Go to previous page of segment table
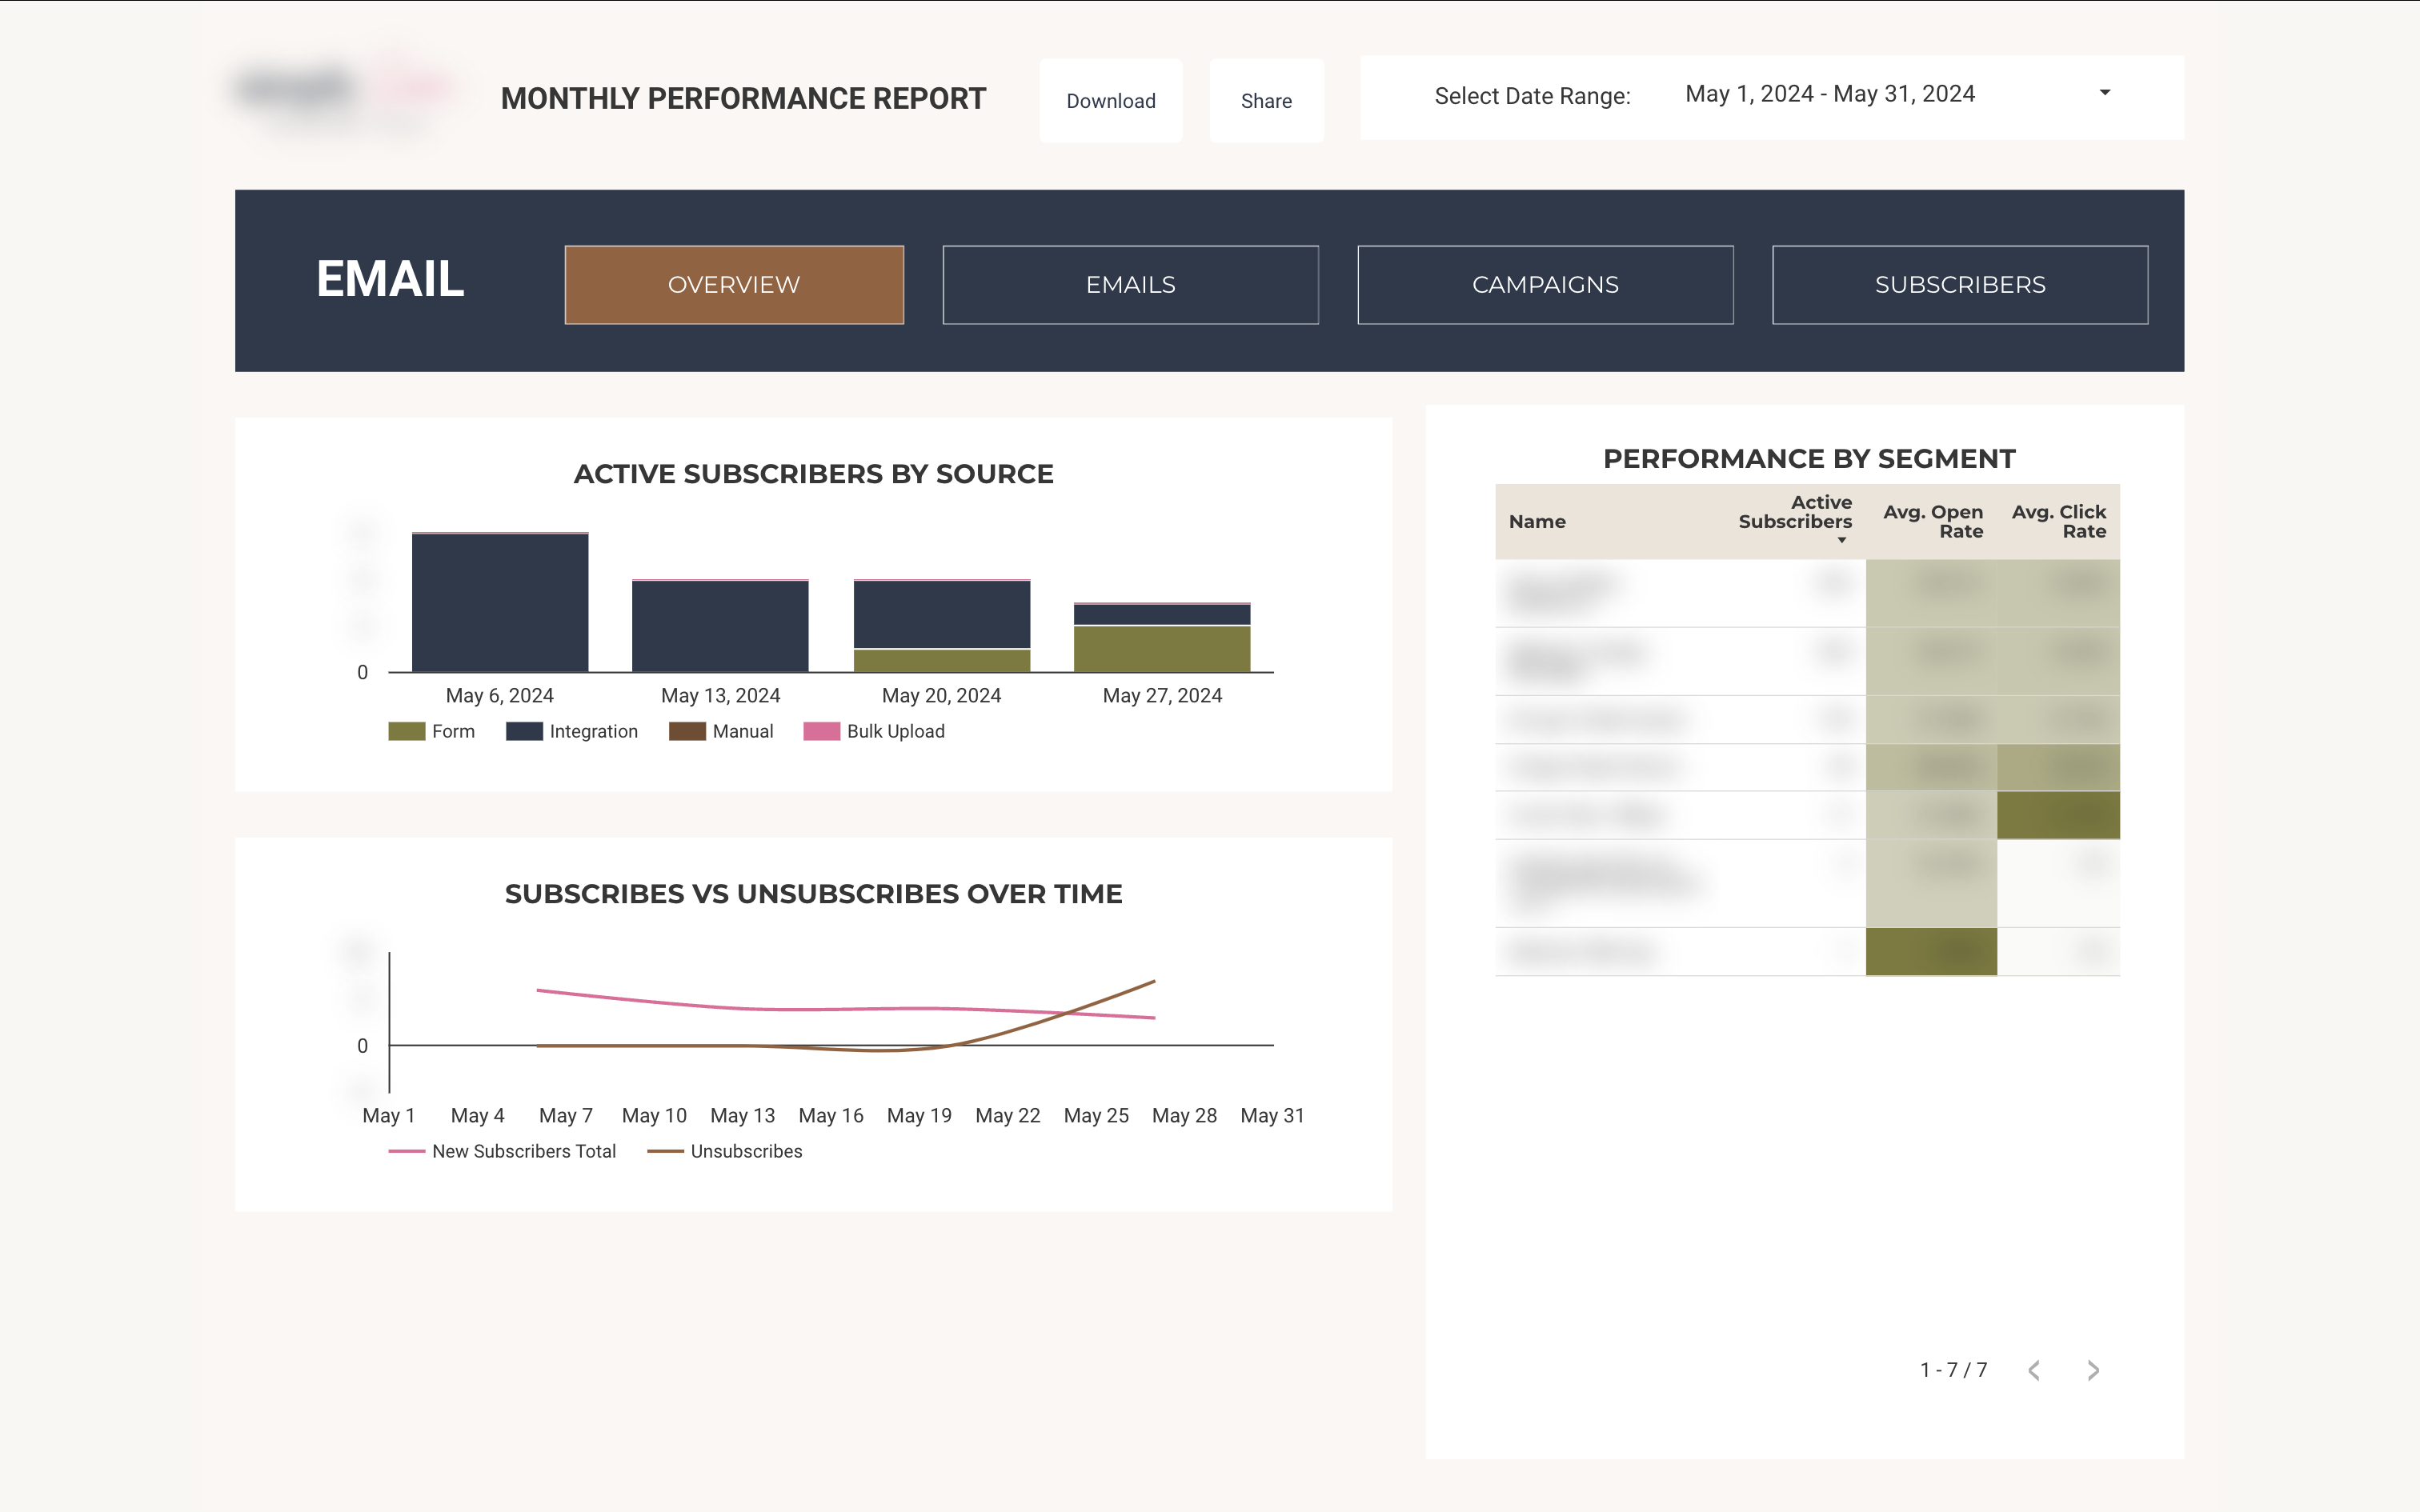Screen dimensions: 2420x1512 tap(2035, 1370)
